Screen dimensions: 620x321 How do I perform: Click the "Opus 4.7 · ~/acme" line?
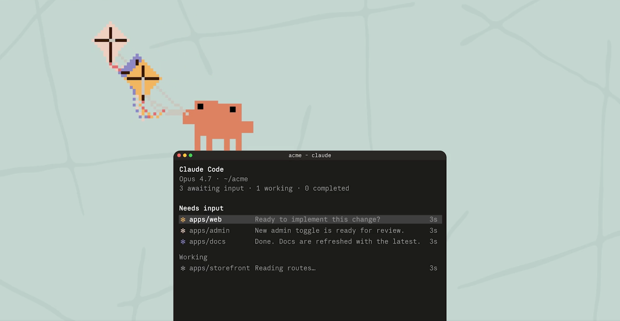pos(213,179)
